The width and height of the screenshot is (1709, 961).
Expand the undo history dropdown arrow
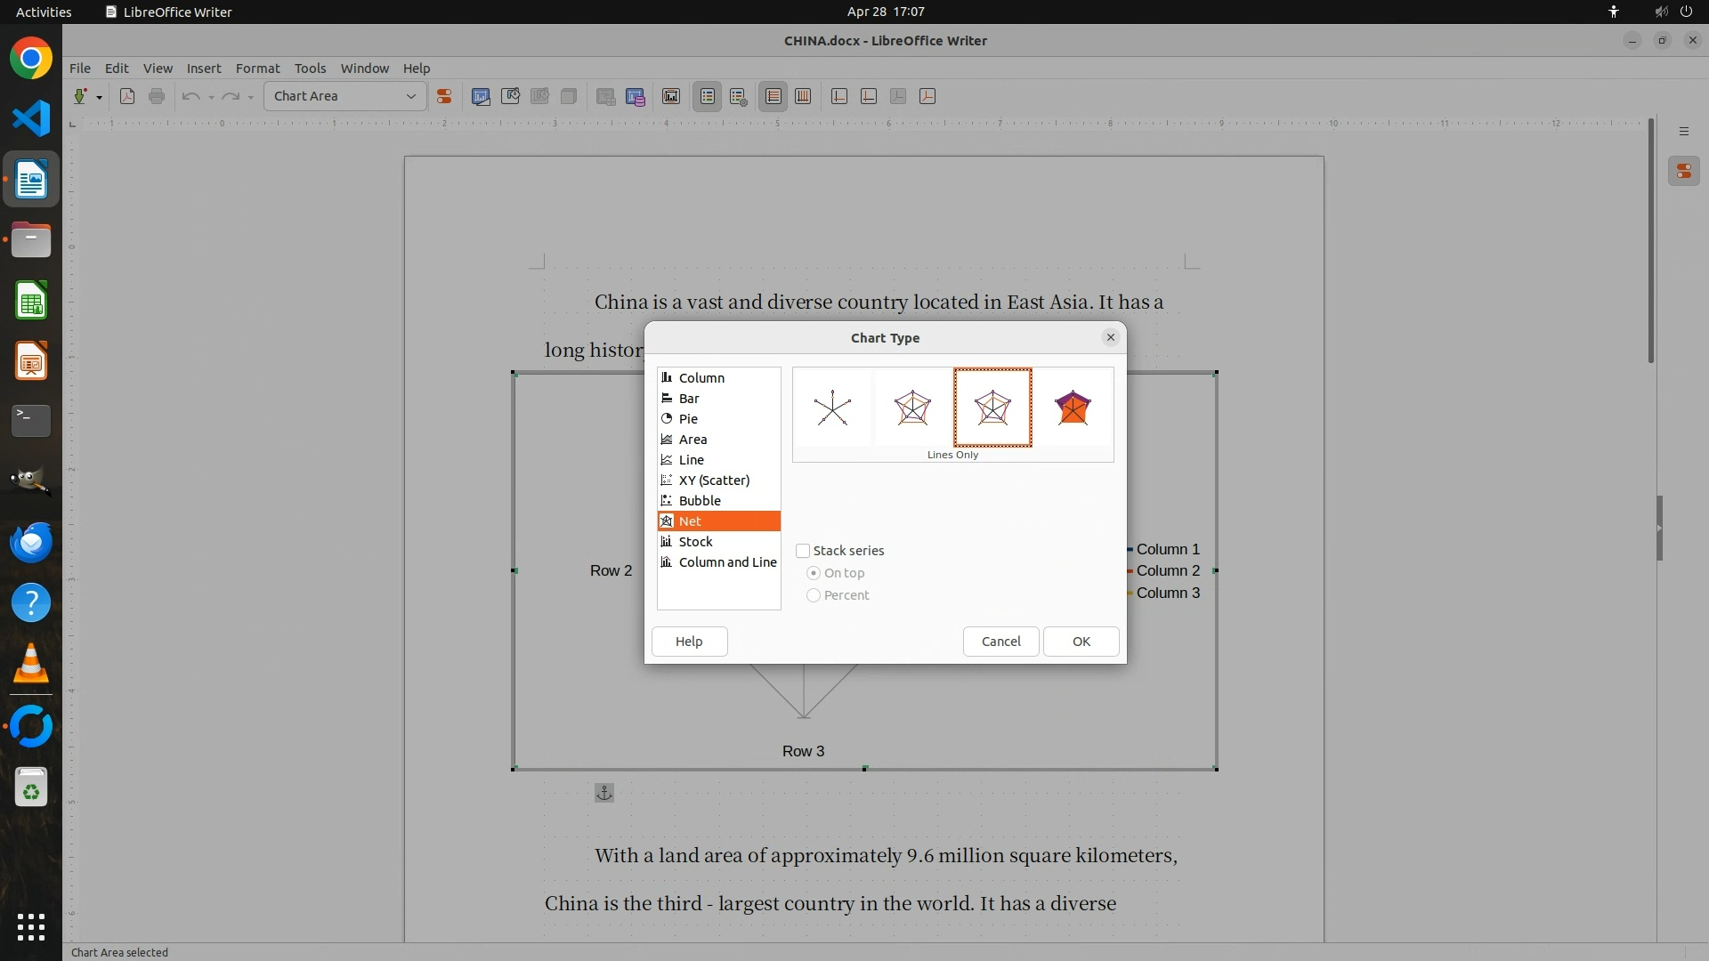tap(211, 97)
